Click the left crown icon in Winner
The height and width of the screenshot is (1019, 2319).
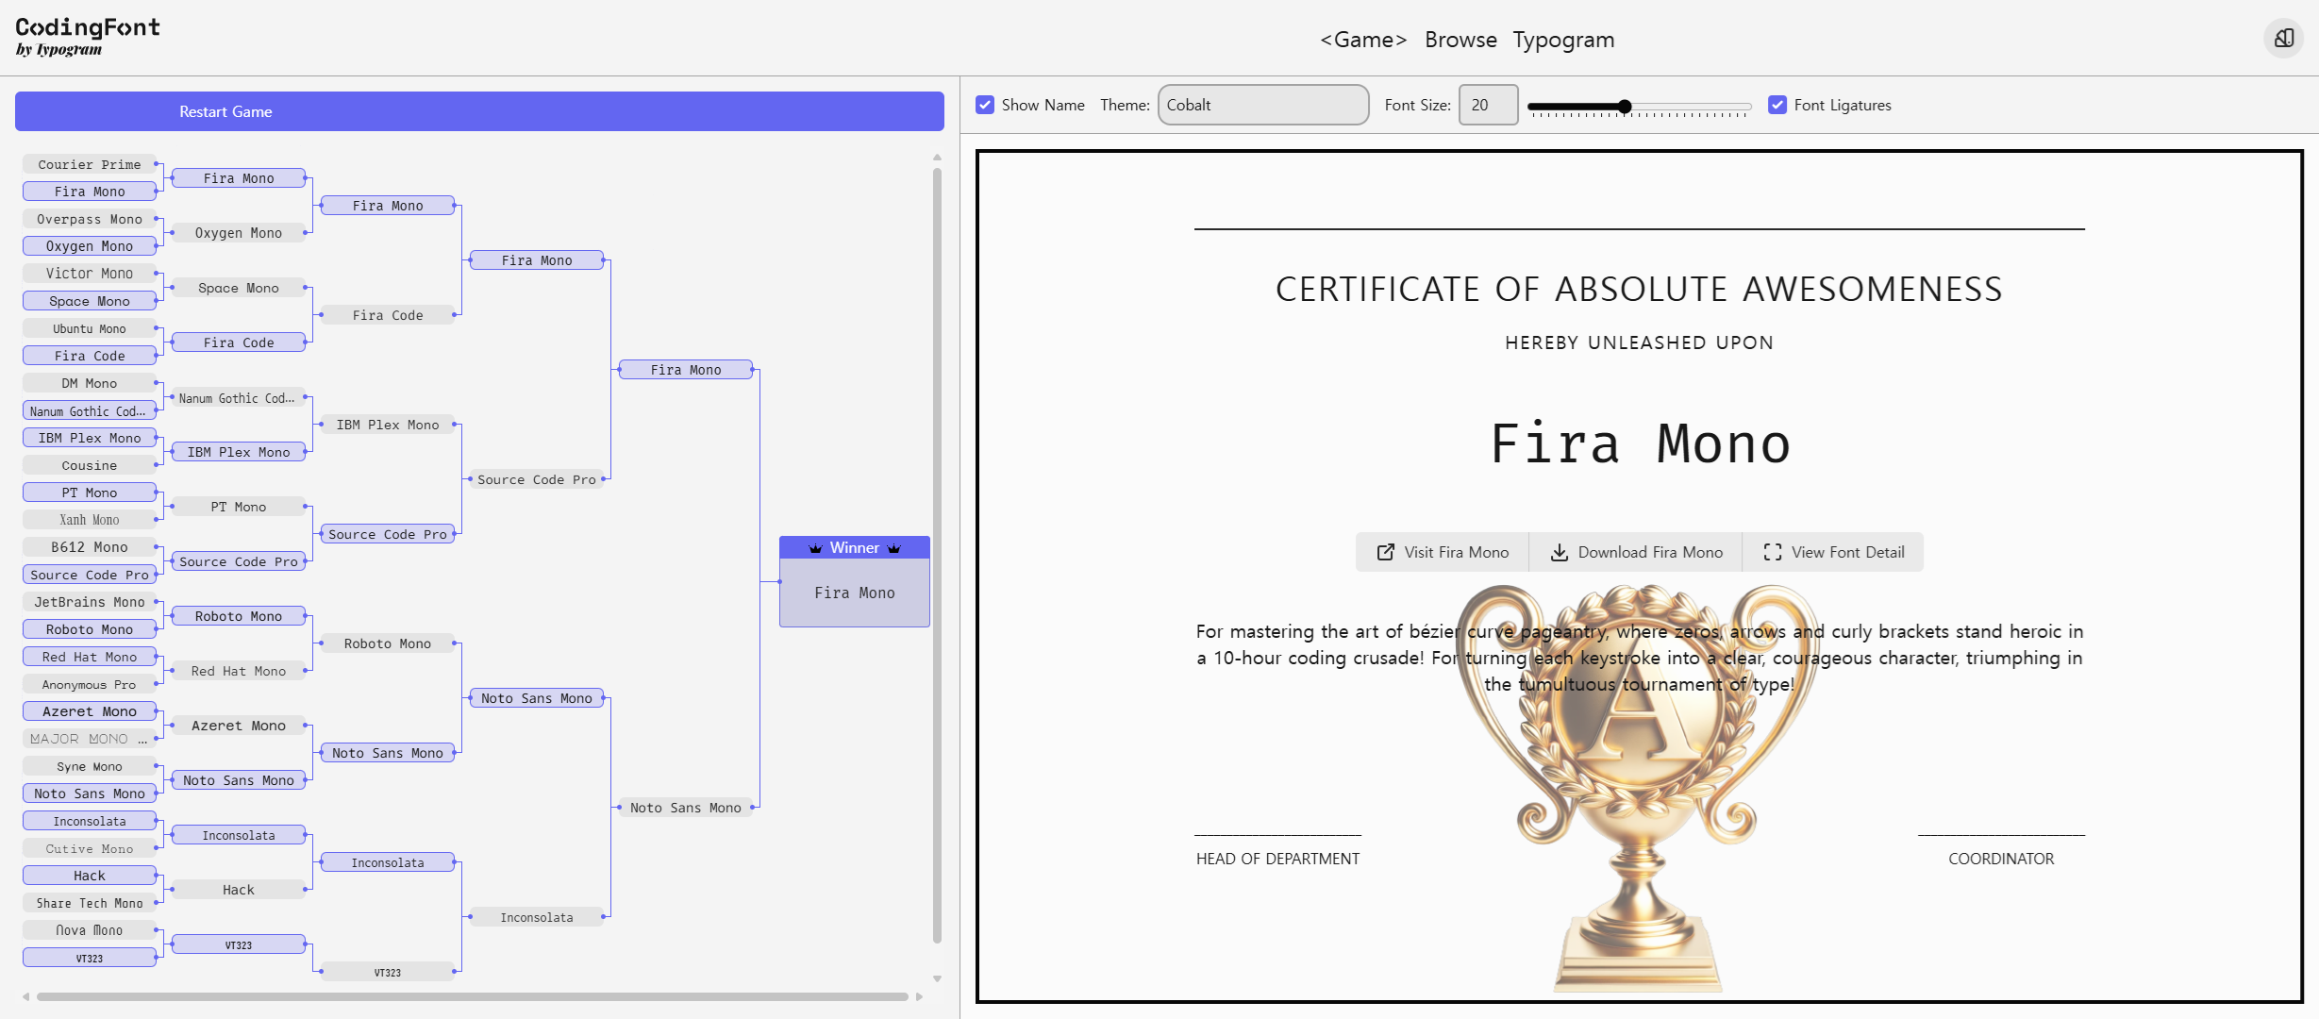tap(815, 548)
